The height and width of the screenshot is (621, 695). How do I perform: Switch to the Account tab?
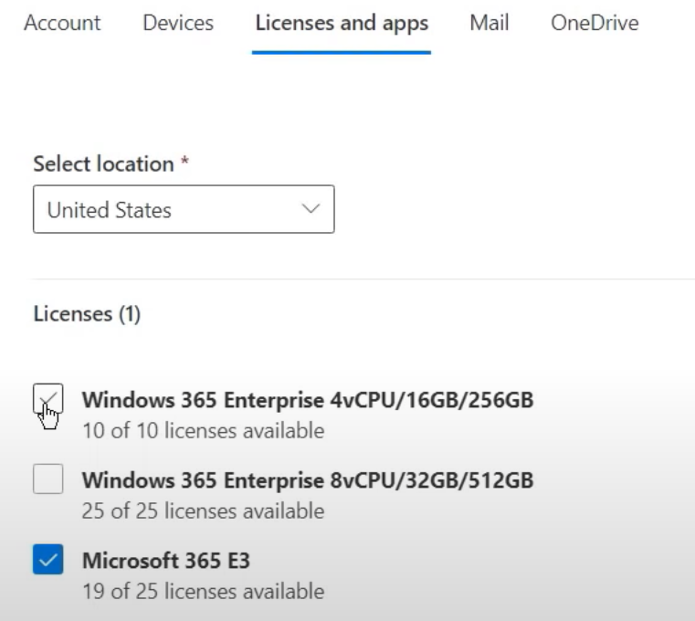pos(62,23)
